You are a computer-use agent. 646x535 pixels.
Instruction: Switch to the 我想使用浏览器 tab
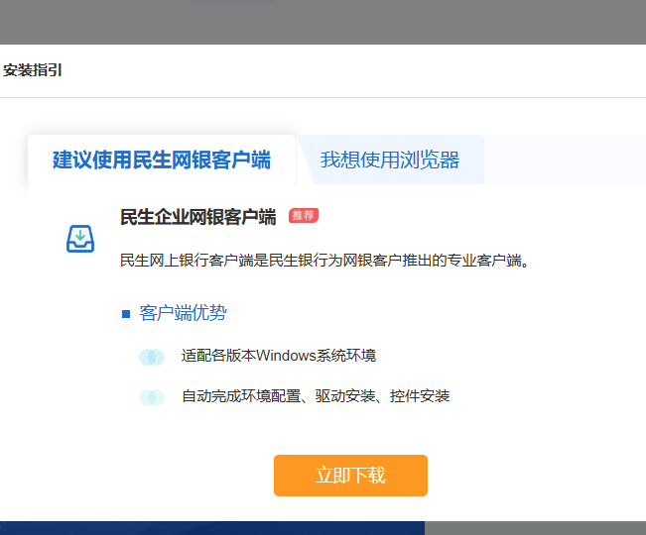[390, 160]
